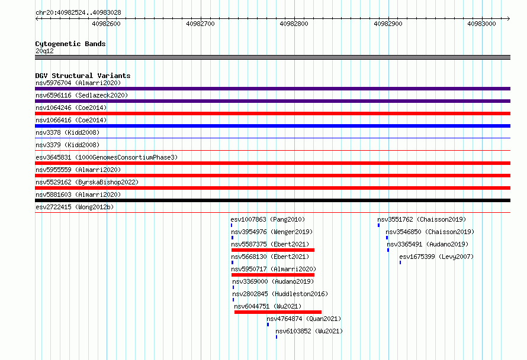
Task: Select the nsv4764874 (Quan2021) blue marker
Action: 268,325
